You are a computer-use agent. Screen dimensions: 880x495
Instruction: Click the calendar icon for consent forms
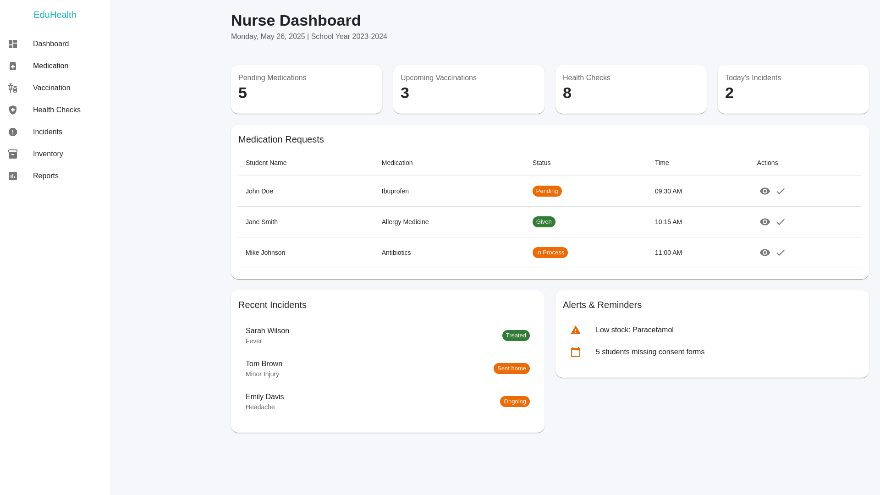[x=576, y=352]
